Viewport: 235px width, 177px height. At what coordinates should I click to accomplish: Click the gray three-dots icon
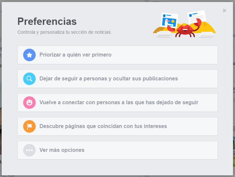(x=29, y=150)
